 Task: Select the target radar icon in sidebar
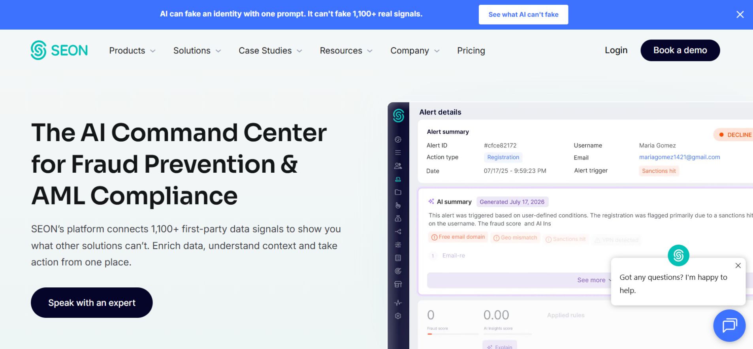[398, 271]
